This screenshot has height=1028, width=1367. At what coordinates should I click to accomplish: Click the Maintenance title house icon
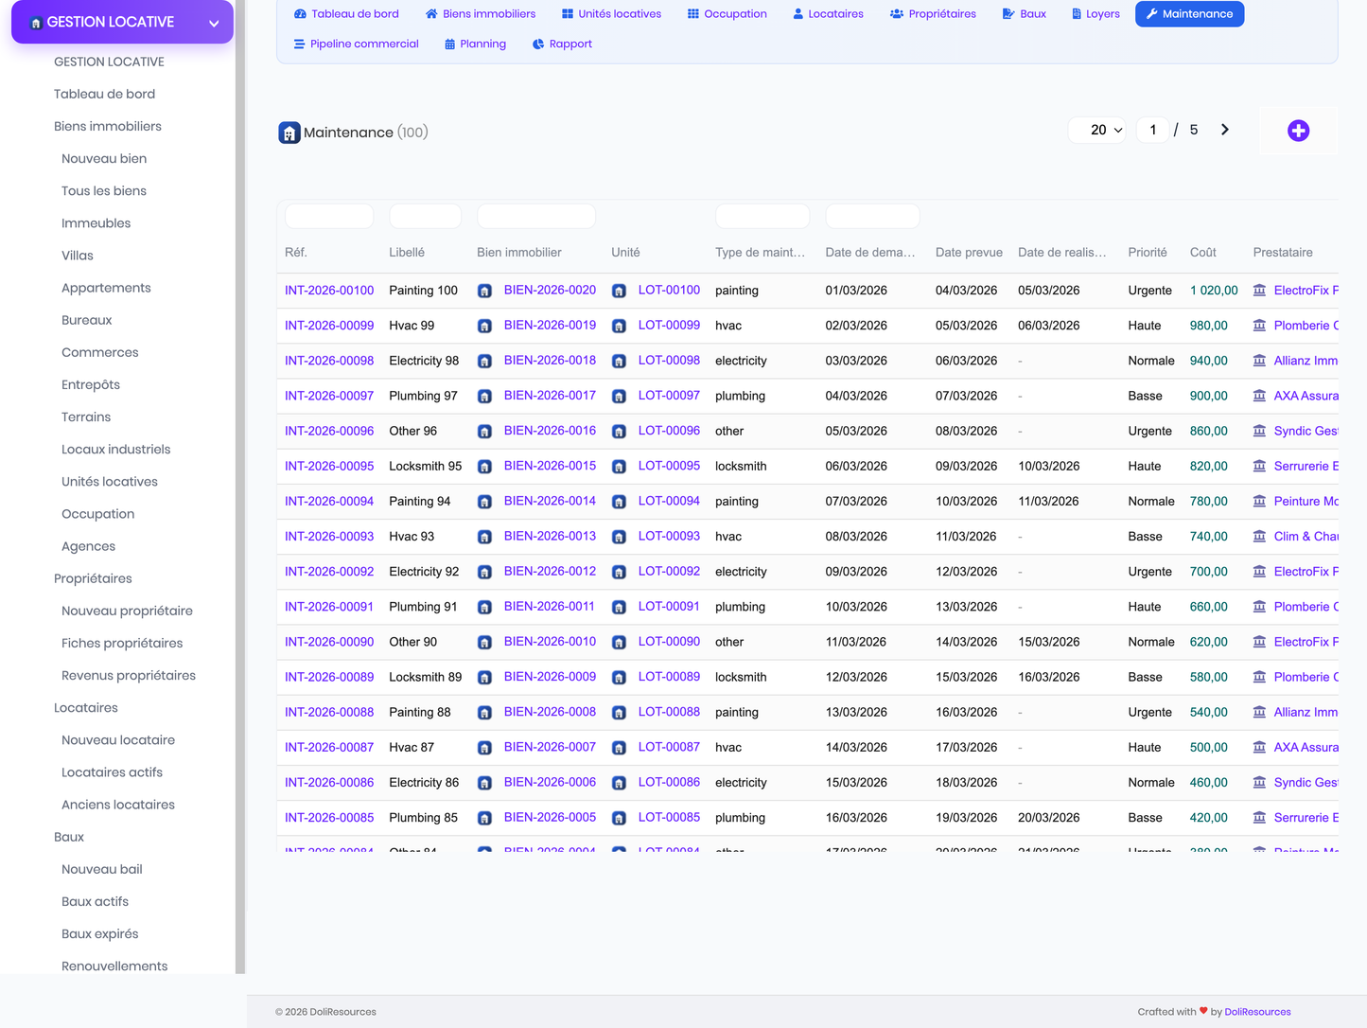289,133
